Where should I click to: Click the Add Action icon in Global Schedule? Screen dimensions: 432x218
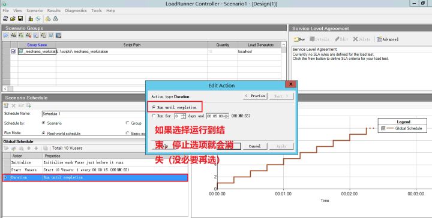point(6,148)
